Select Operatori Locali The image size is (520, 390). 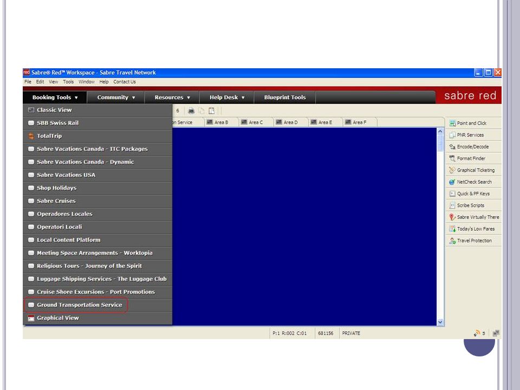point(98,227)
